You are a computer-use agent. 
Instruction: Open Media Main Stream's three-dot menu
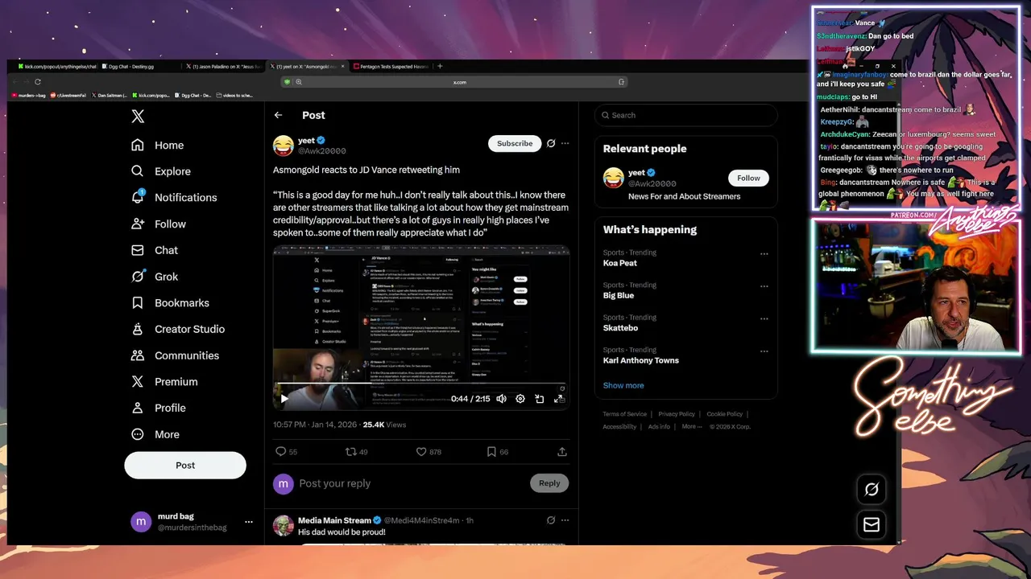[x=565, y=520]
